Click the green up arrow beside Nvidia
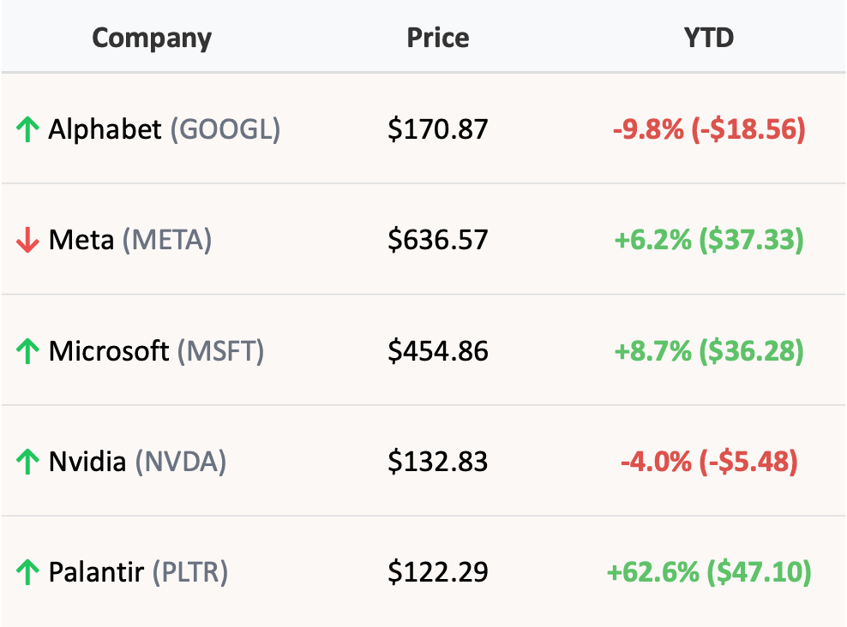847x627 pixels. click(27, 463)
